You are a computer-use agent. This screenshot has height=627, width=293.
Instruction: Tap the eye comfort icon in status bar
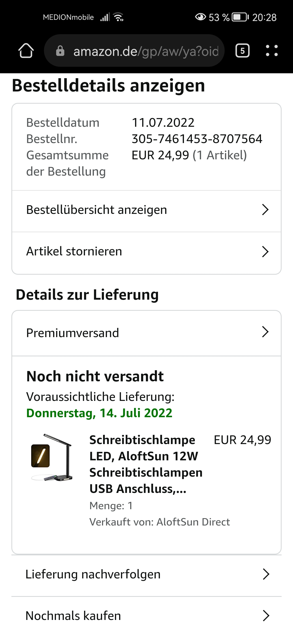click(200, 17)
